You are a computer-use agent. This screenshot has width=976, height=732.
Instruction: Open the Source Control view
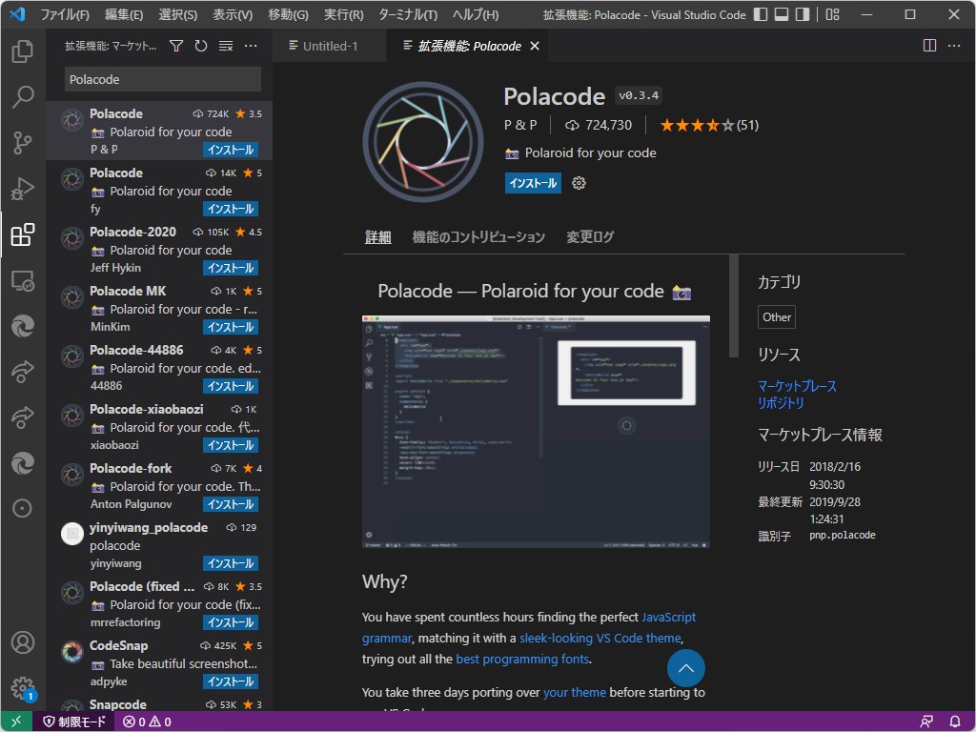point(23,142)
